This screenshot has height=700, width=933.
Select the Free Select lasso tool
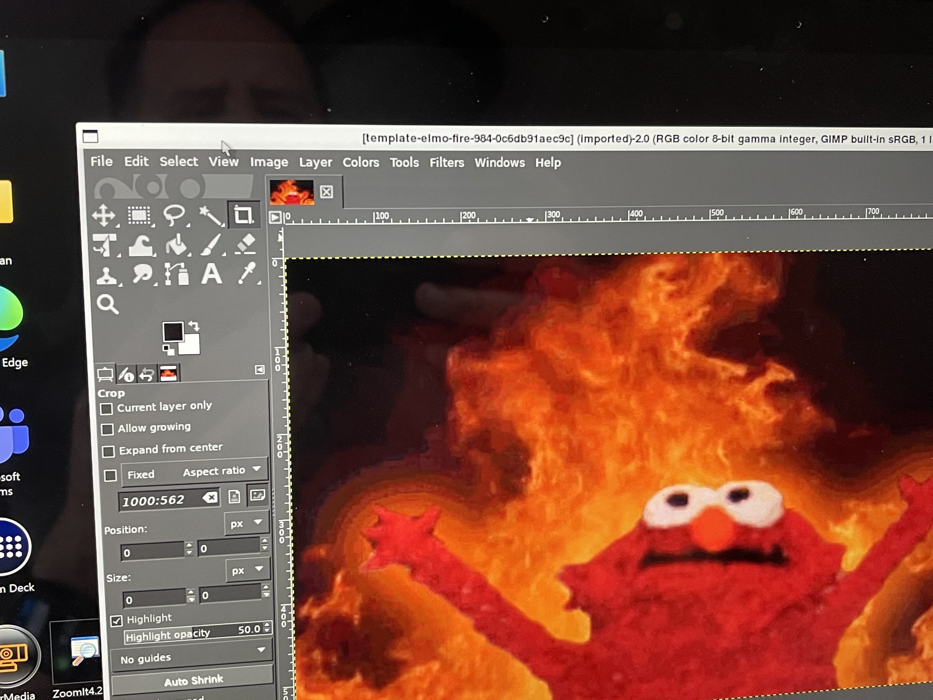point(174,215)
